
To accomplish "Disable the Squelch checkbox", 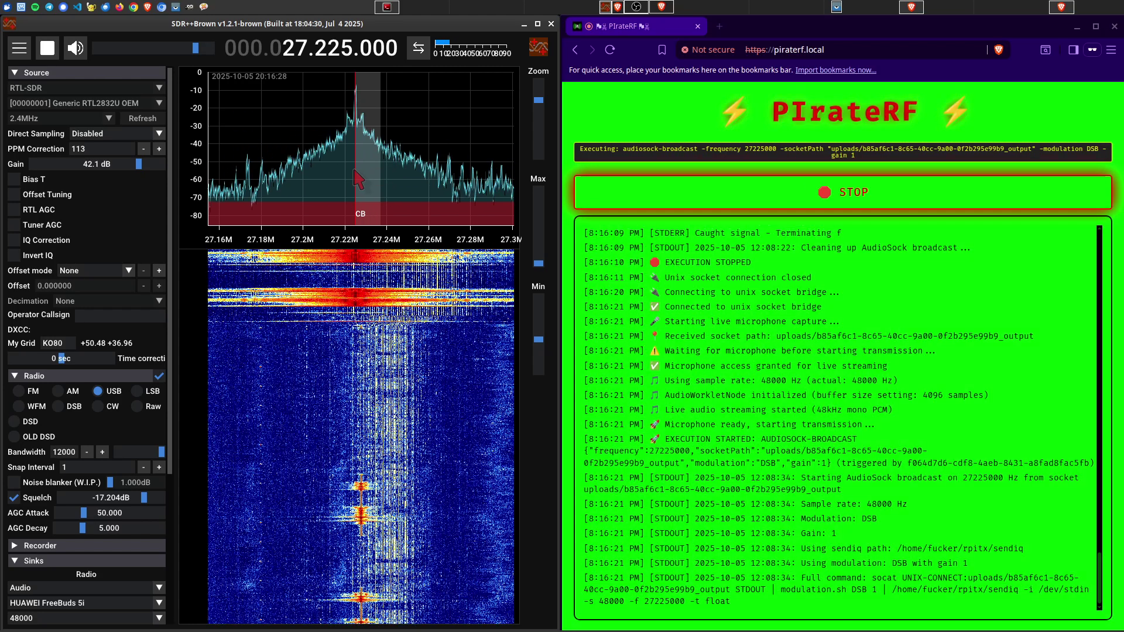I will [14, 497].
